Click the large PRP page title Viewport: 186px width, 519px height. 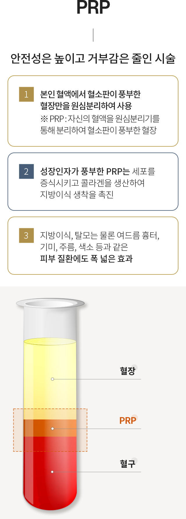93,7
